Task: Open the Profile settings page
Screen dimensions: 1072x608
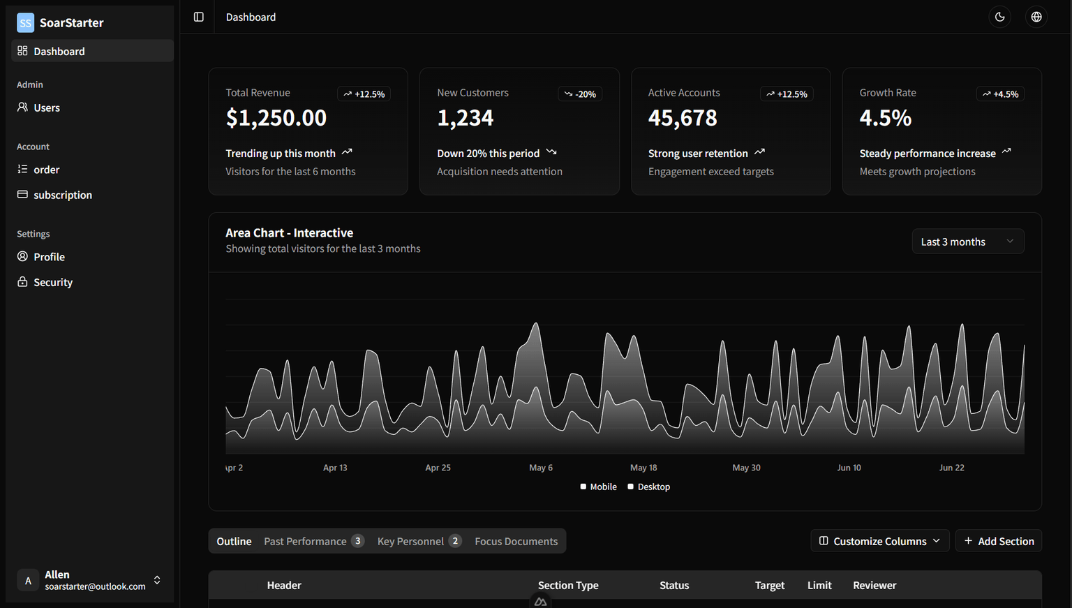Action: pyautogui.click(x=49, y=257)
